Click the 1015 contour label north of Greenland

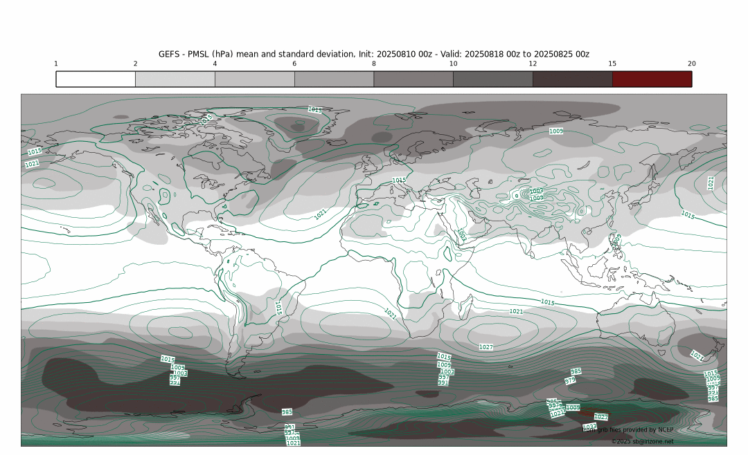tap(314, 109)
